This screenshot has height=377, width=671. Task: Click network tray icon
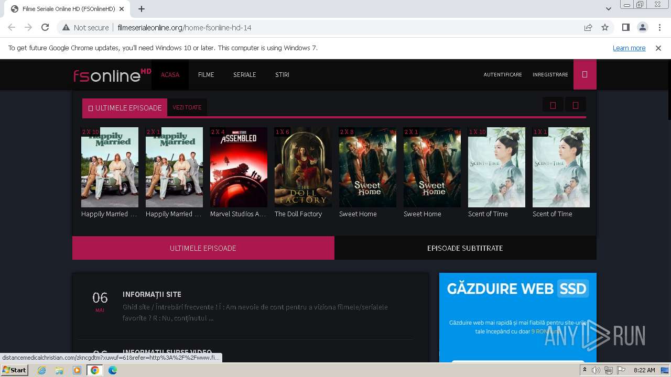(x=609, y=370)
